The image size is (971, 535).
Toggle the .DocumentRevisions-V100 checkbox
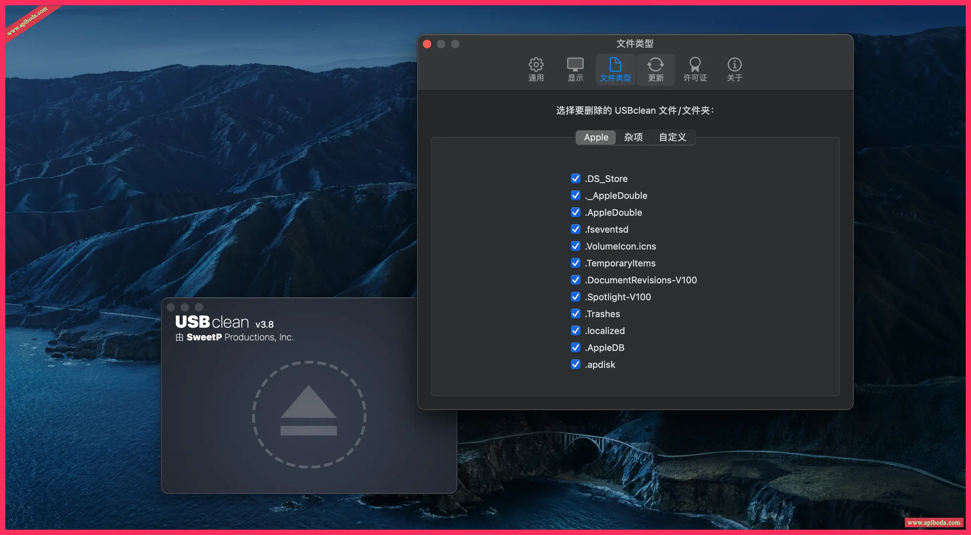pyautogui.click(x=575, y=280)
